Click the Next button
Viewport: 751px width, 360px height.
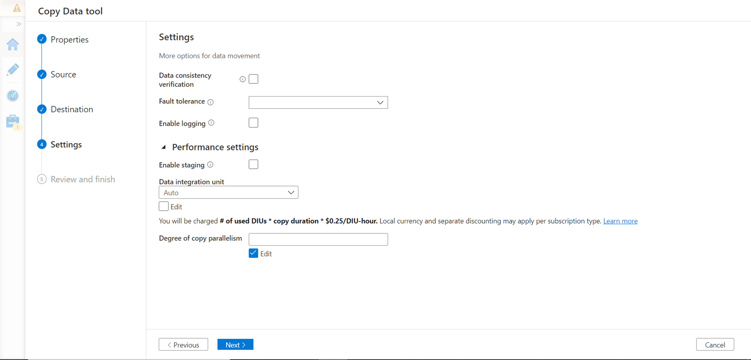click(235, 345)
